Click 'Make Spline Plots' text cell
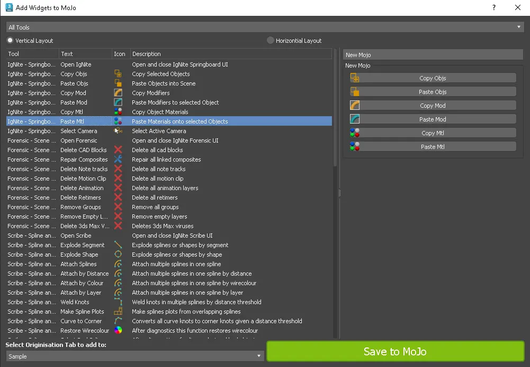The width and height of the screenshot is (530, 367). tap(82, 312)
